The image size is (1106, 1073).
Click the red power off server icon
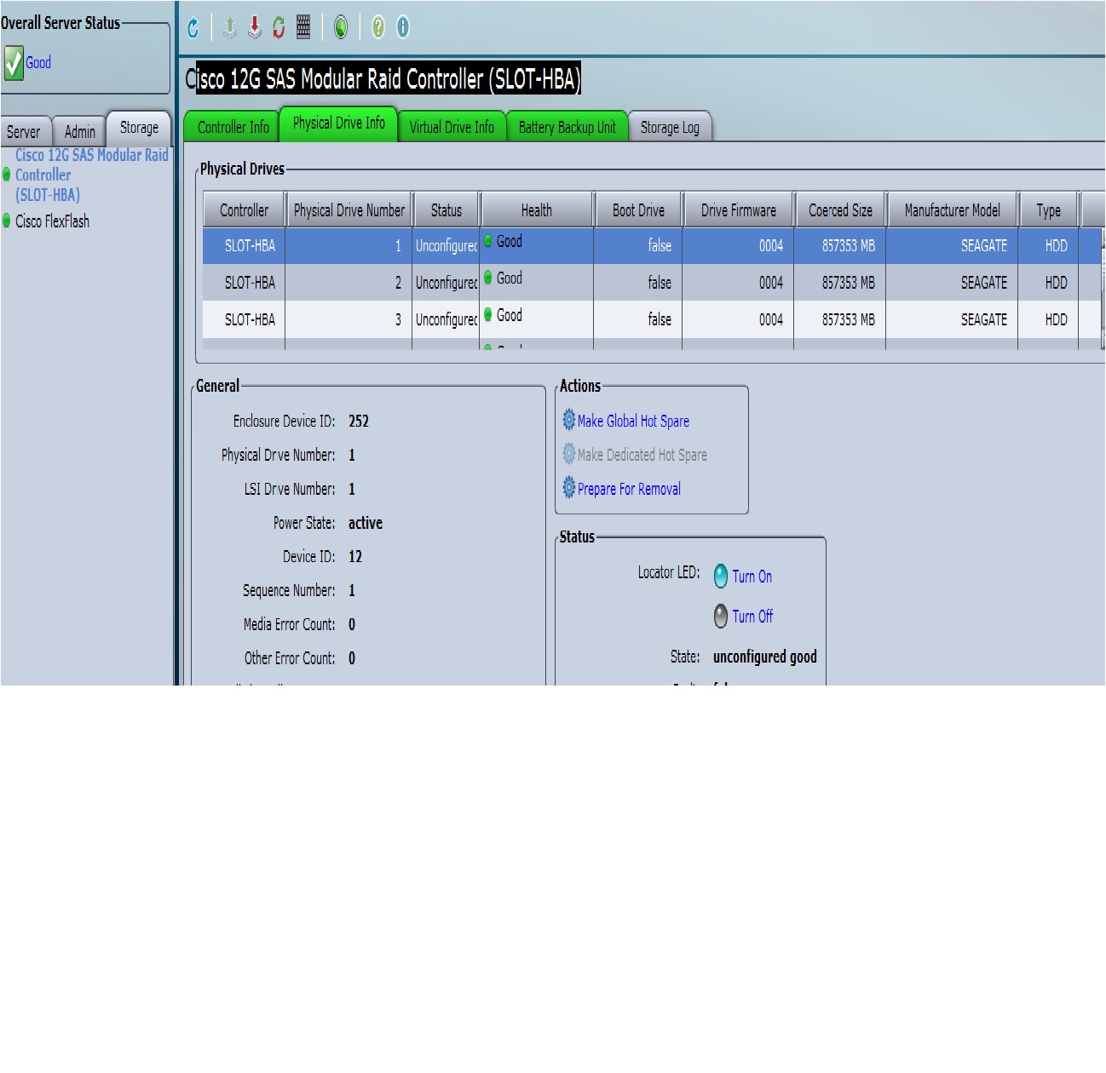pos(255,27)
